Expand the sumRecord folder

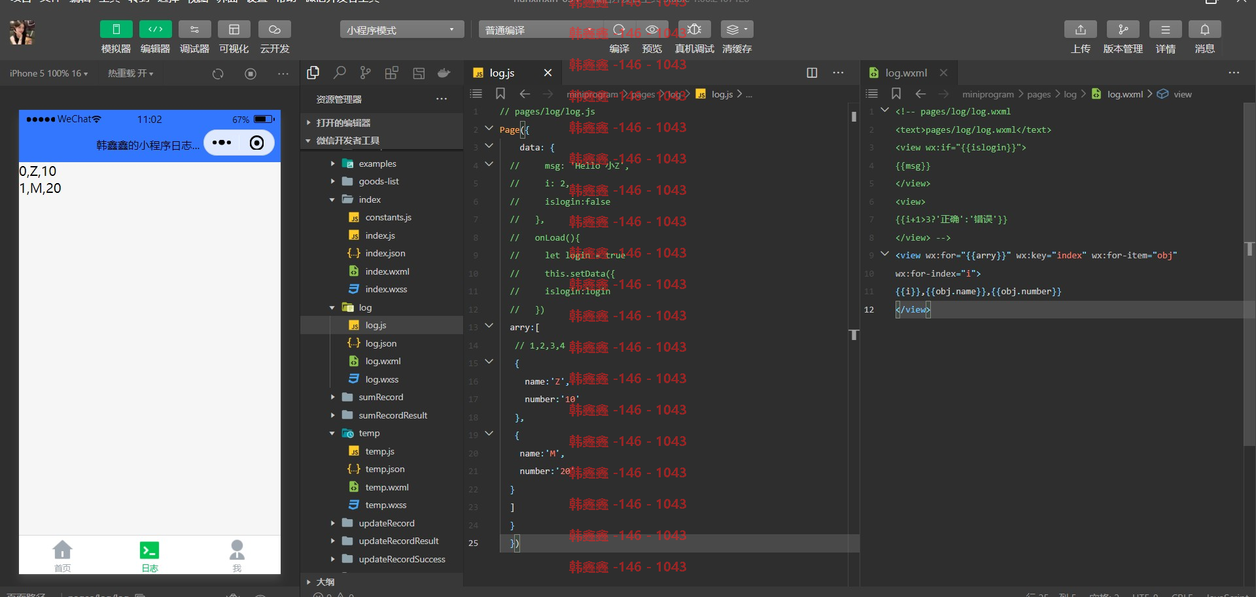pos(381,397)
